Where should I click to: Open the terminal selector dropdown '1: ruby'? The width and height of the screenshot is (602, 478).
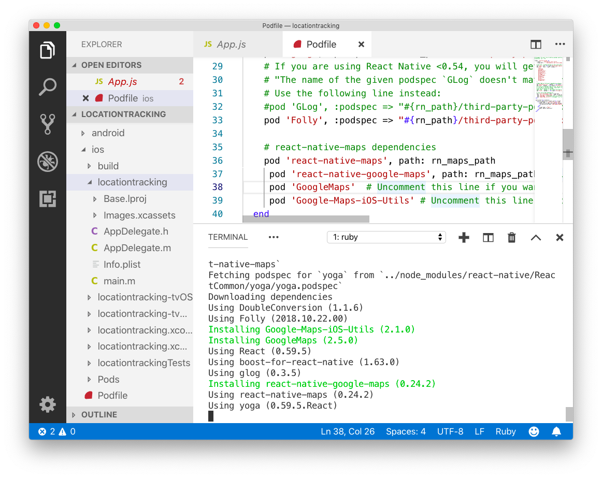(x=386, y=237)
